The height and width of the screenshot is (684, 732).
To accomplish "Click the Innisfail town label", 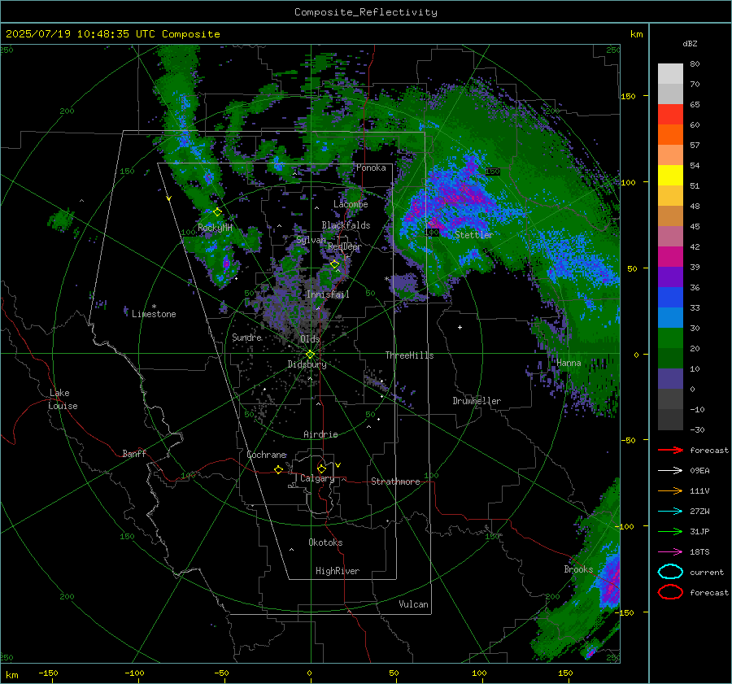I will [328, 294].
